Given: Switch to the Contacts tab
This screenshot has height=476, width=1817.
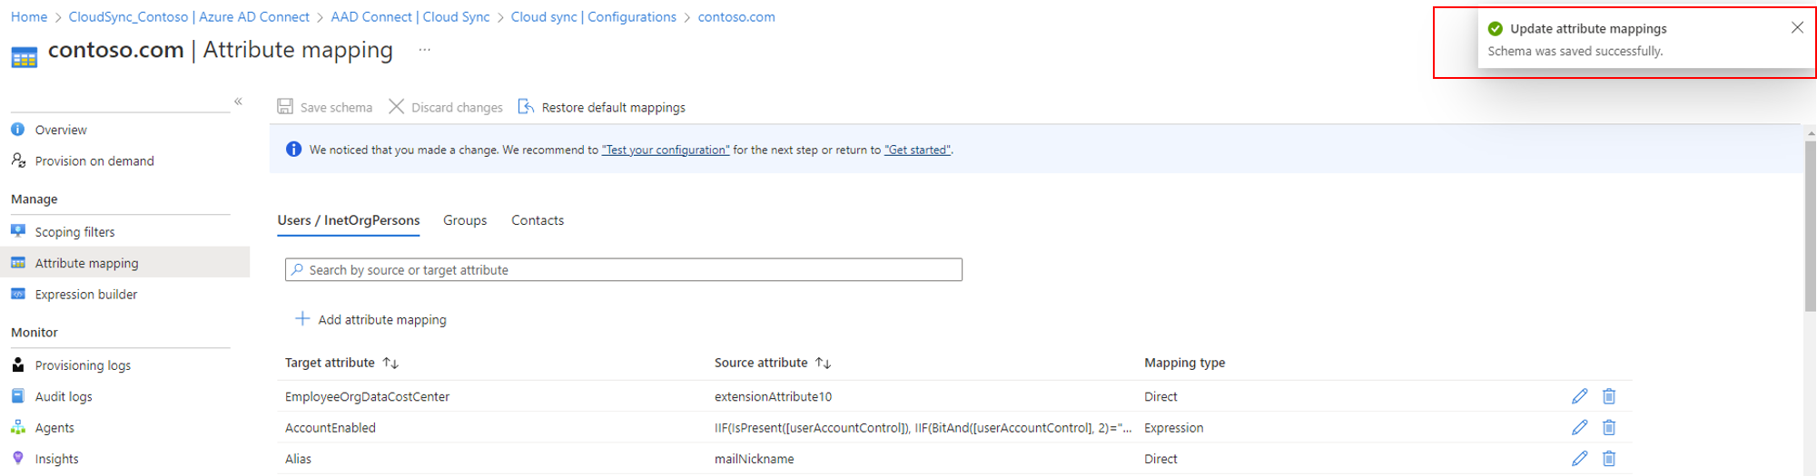Looking at the screenshot, I should tap(538, 220).
